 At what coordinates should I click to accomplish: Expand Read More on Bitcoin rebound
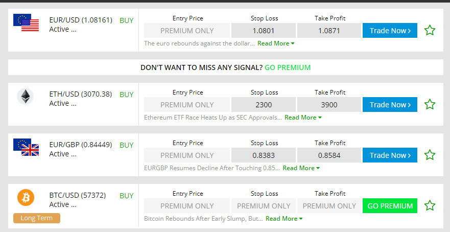[284, 219]
